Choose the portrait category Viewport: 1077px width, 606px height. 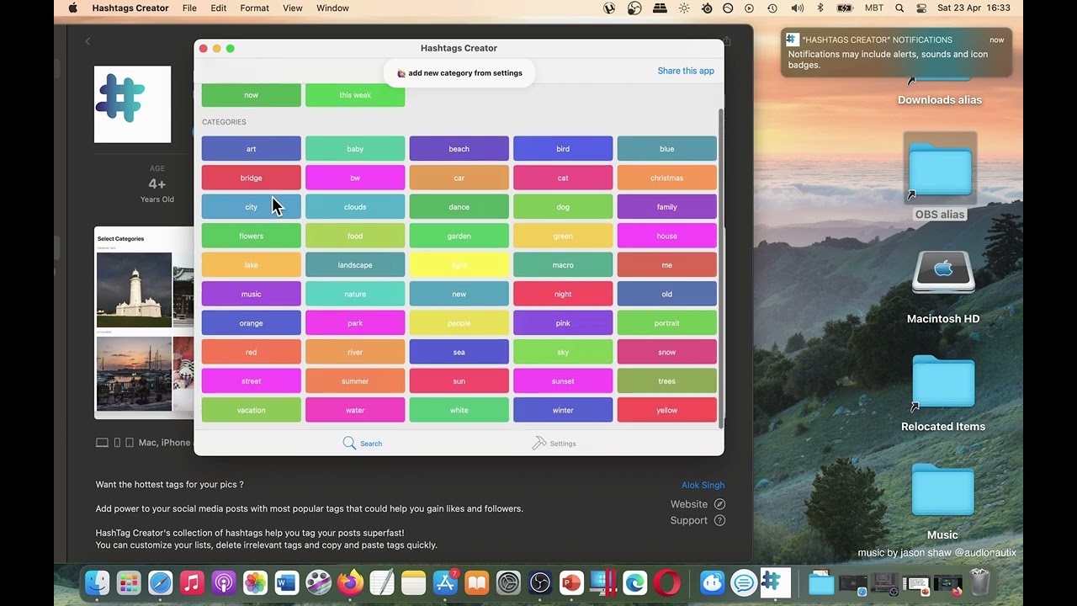tap(666, 323)
